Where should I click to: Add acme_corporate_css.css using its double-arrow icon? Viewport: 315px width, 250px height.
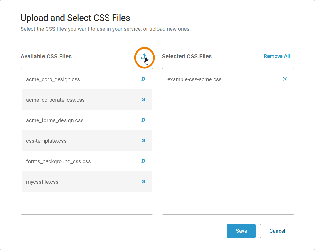(x=143, y=99)
